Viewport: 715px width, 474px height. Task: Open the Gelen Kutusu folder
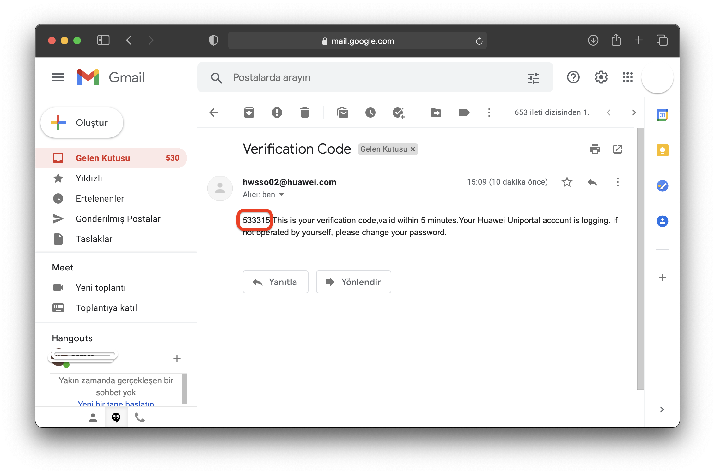point(103,158)
